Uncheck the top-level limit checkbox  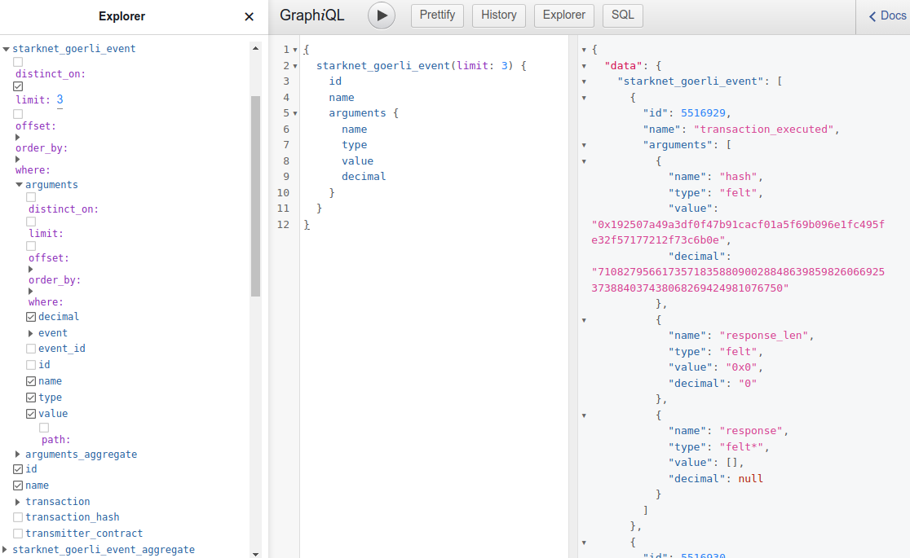click(x=18, y=86)
